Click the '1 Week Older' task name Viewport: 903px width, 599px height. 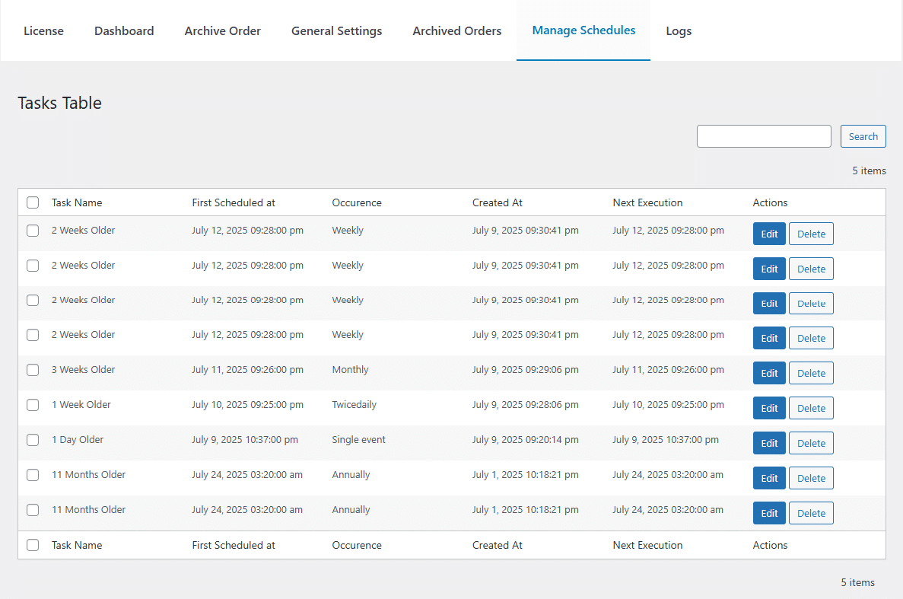(x=81, y=405)
